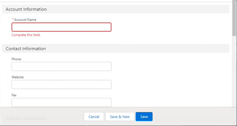Select the Fax input field
Viewport: 237px width, 126px height.
[61, 102]
